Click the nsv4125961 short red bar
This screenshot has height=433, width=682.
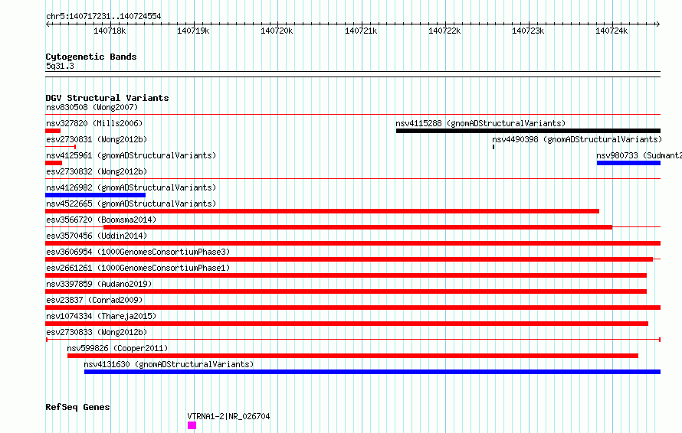(x=54, y=163)
